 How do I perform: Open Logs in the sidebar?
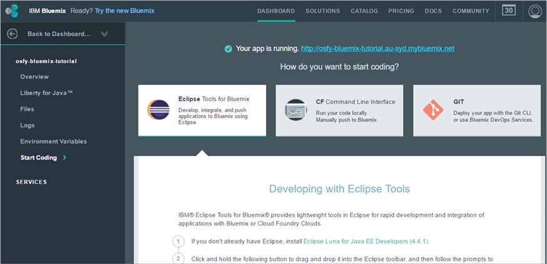27,125
